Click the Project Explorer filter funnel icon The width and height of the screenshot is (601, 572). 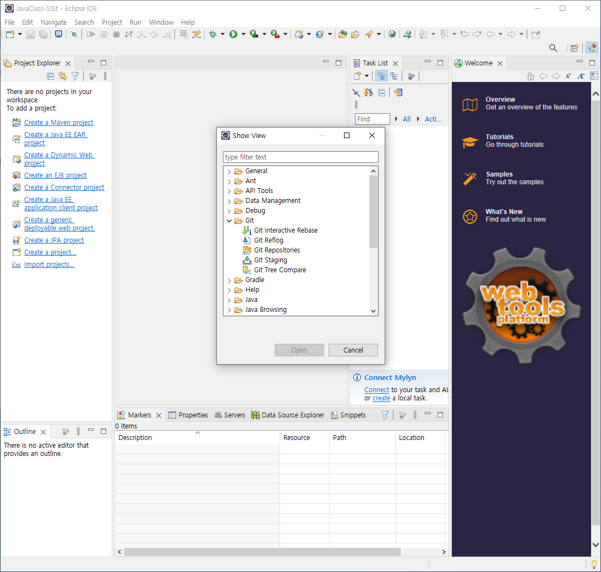(75, 76)
